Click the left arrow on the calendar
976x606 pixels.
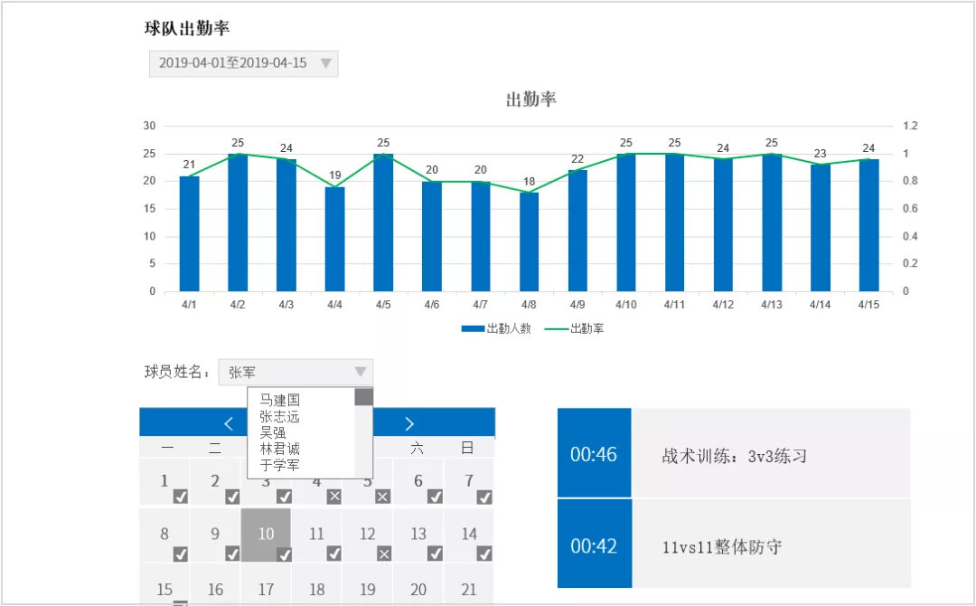(x=229, y=422)
